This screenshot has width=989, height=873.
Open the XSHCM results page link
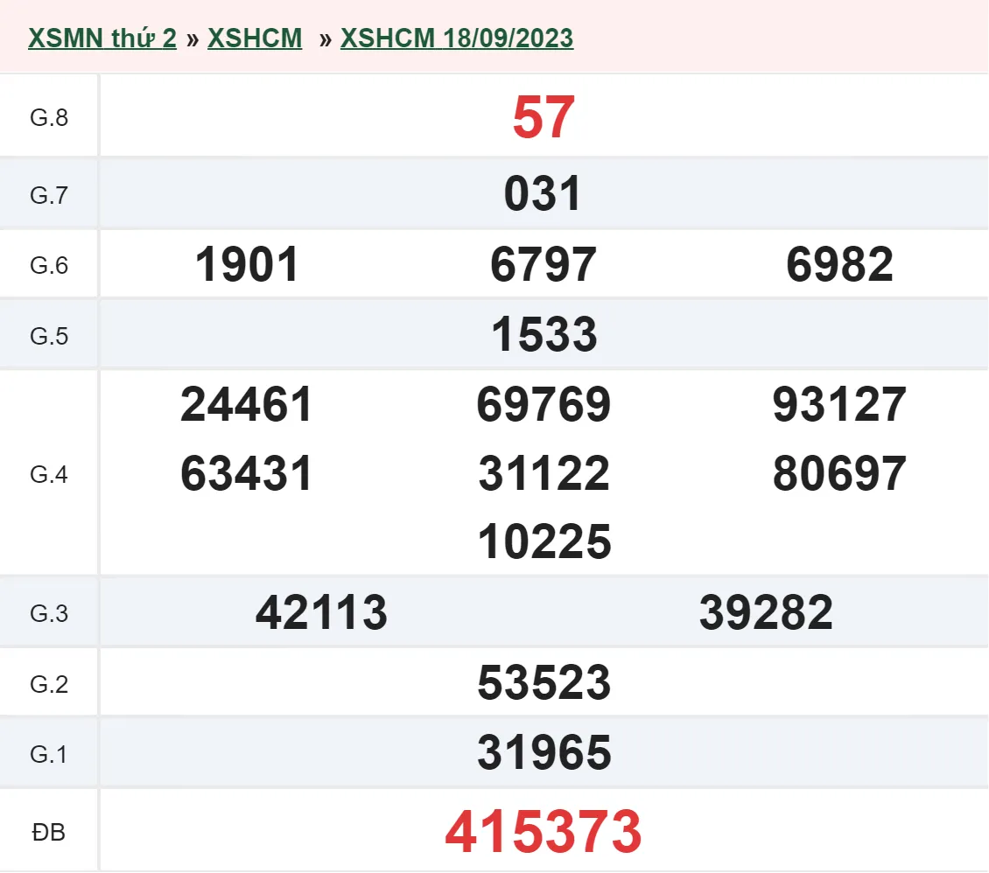255,38
